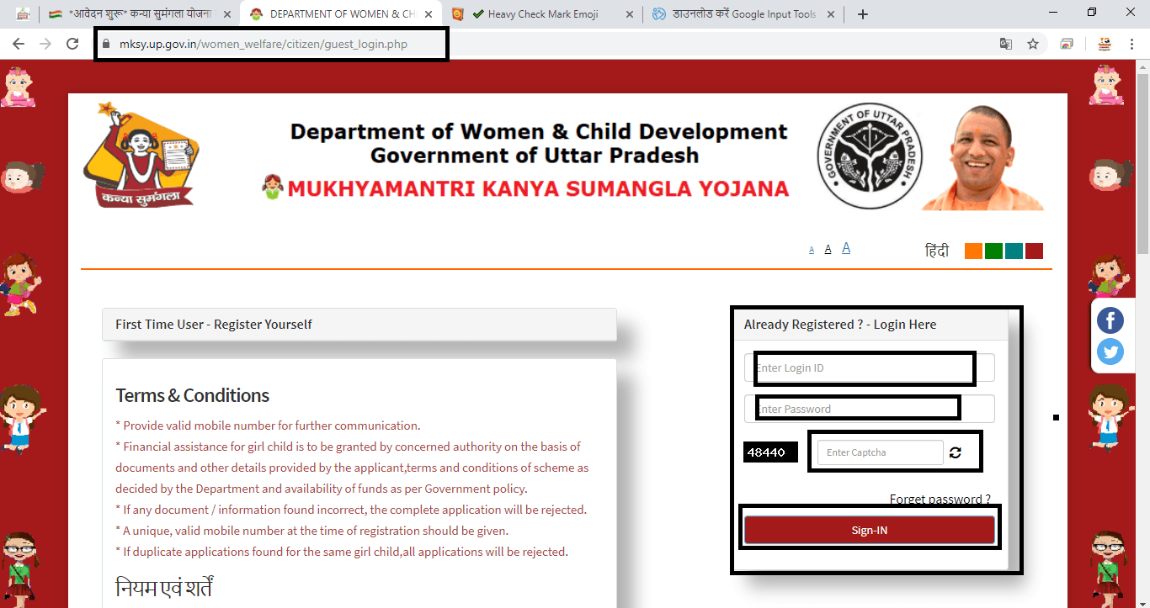The width and height of the screenshot is (1150, 608).
Task: Switch language to हिंदी
Action: [937, 251]
